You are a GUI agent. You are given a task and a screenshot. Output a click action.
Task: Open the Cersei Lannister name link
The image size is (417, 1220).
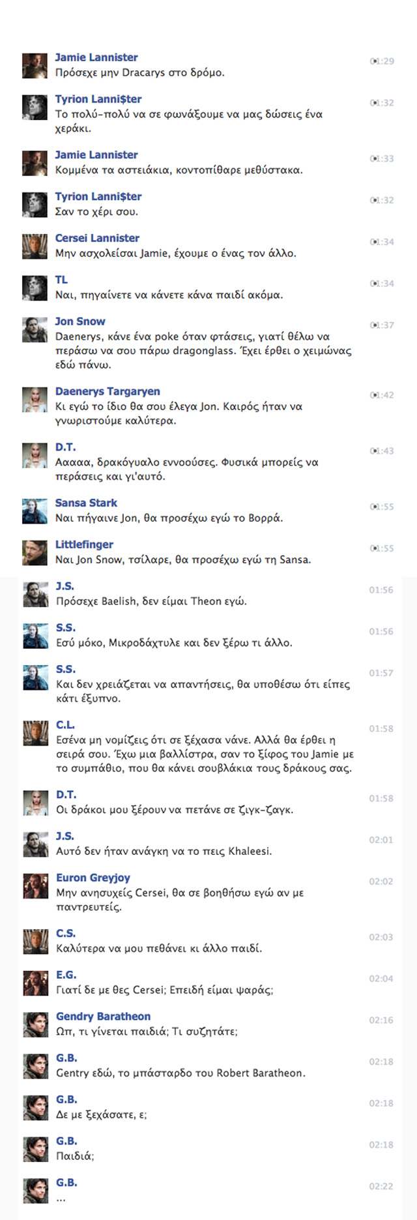point(97,238)
